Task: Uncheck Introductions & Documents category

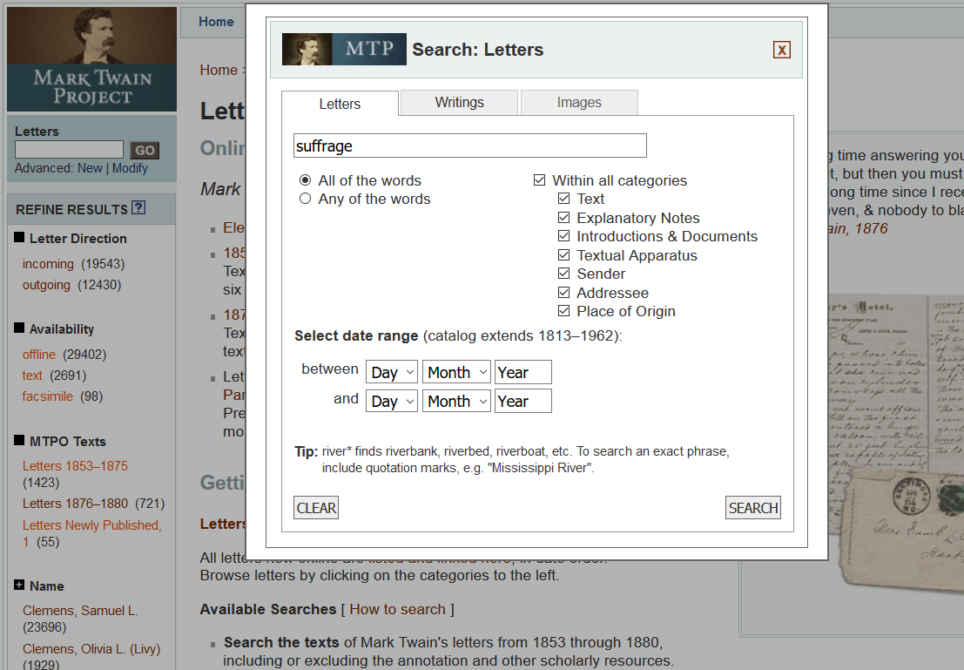Action: pos(563,236)
